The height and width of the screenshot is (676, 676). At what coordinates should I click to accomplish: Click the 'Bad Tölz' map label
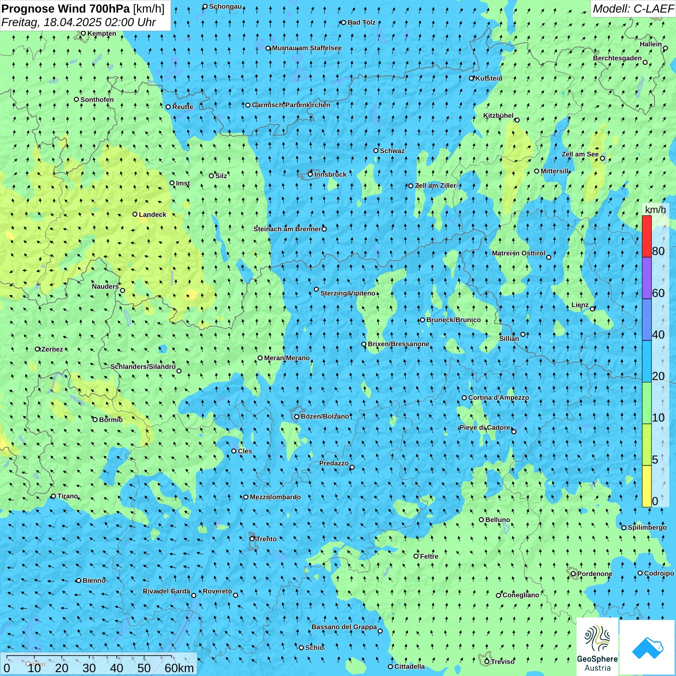point(362,23)
